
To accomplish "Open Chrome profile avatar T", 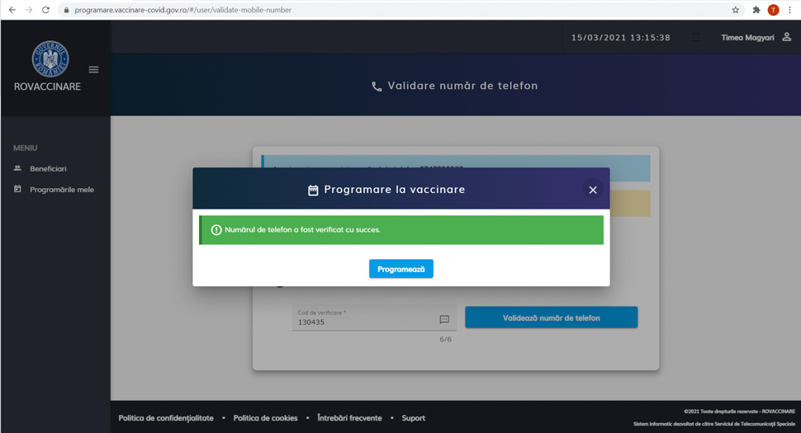I will point(773,10).
